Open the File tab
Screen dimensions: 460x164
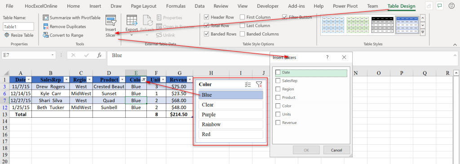(x=9, y=6)
